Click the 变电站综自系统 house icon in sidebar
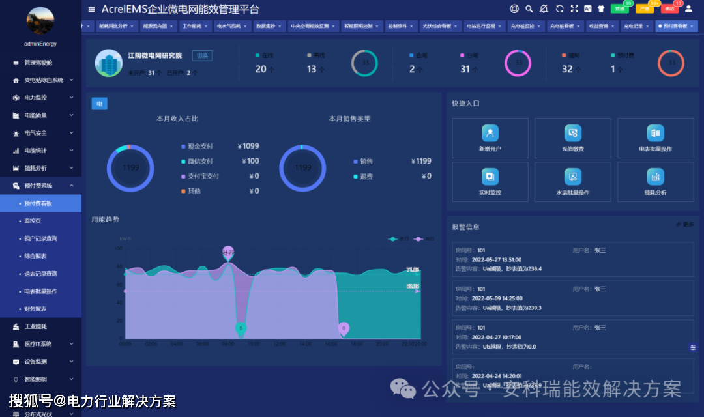This screenshot has width=704, height=417. click(x=16, y=80)
